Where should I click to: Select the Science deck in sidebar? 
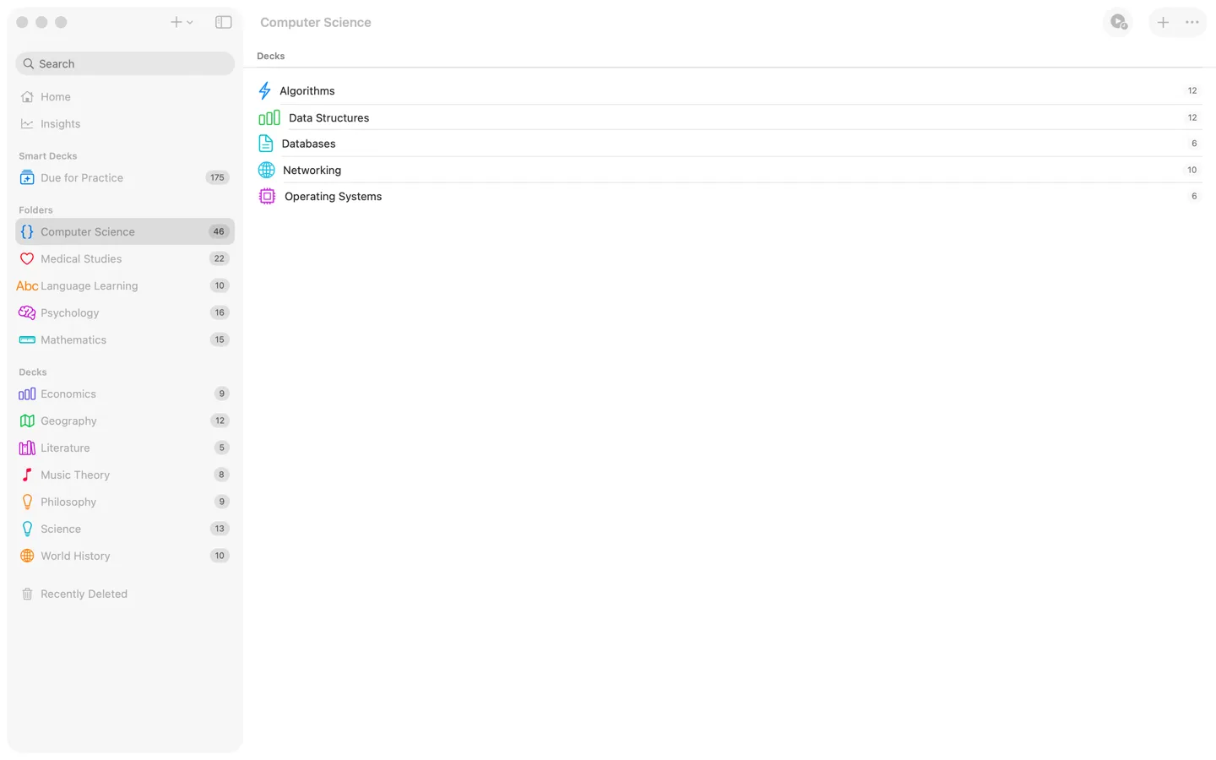click(x=125, y=529)
